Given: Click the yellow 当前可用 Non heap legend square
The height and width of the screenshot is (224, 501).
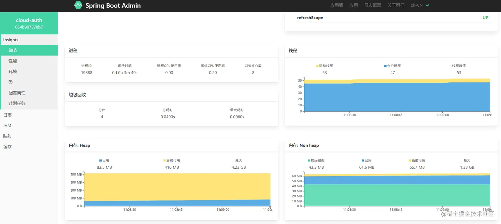Looking at the screenshot, I should 410,160.
